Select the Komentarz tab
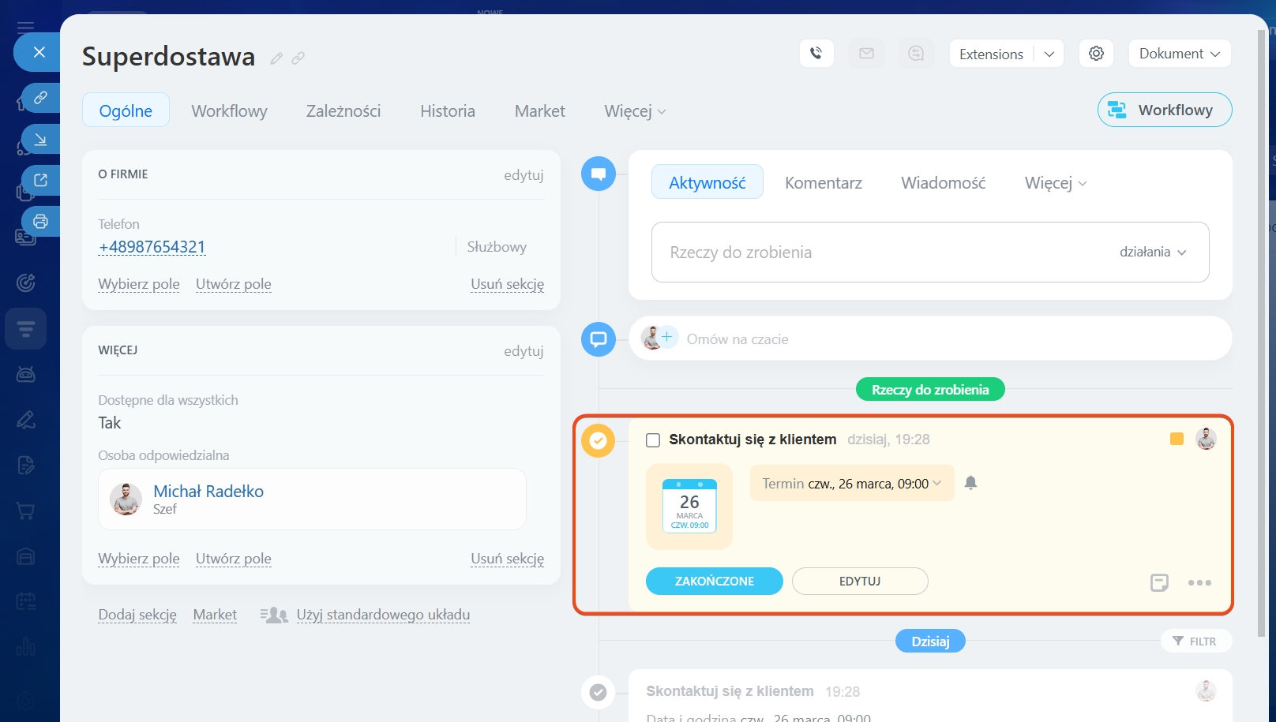The width and height of the screenshot is (1276, 722). (x=823, y=183)
